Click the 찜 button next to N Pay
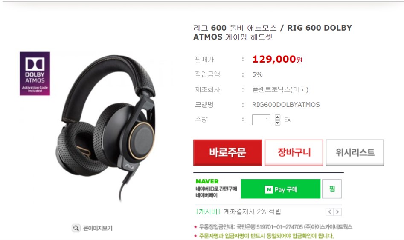The width and height of the screenshot is (404, 240). [332, 189]
